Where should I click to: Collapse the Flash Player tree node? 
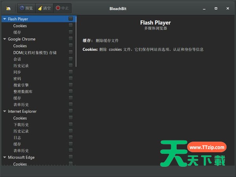pos(4,19)
